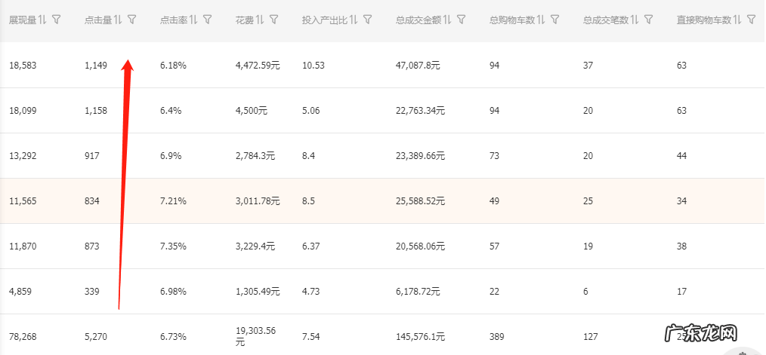Sort table by 总成交笔数 column

tap(635, 20)
